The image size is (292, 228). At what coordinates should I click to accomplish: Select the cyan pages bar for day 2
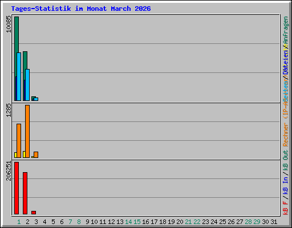27,85
